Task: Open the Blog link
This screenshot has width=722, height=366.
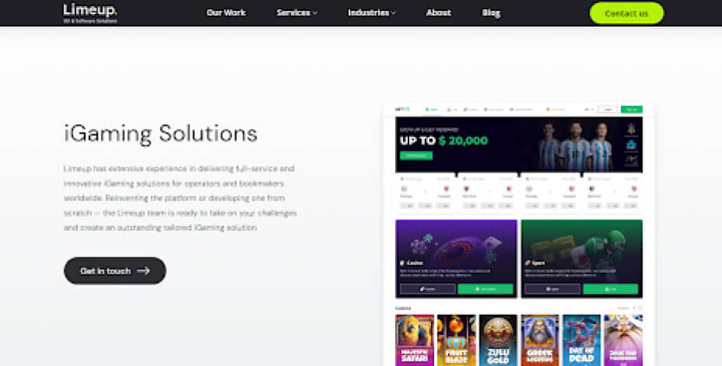Action: [491, 13]
